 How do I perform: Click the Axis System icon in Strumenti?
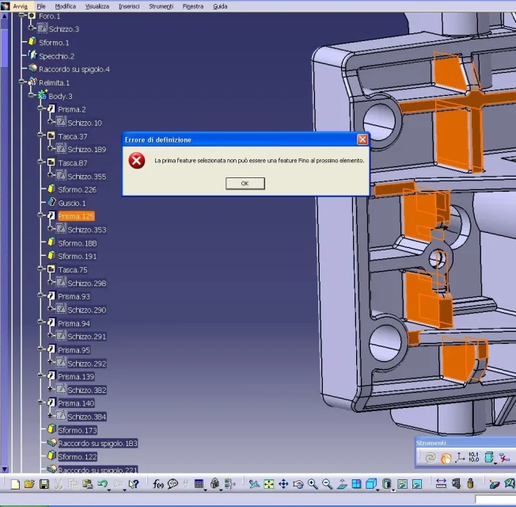coord(460,458)
